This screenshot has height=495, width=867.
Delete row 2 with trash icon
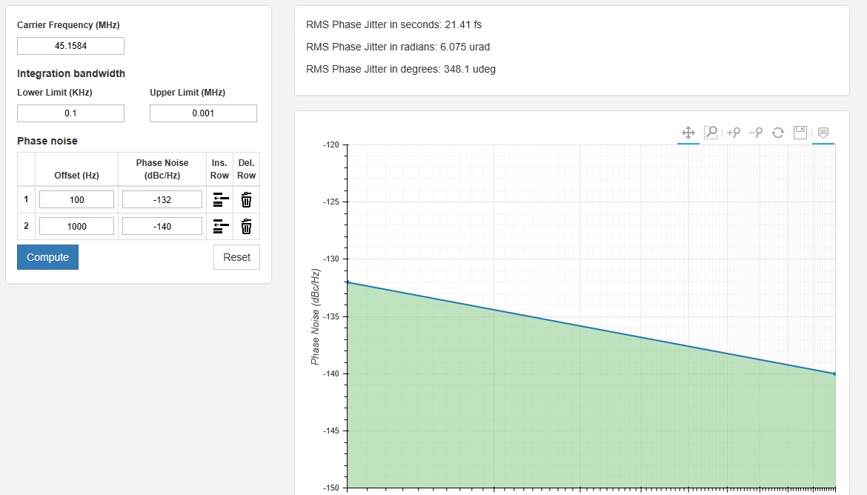[x=247, y=226]
